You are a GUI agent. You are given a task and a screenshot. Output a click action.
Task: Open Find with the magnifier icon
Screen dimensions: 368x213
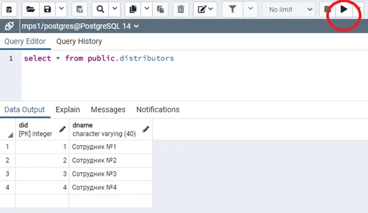click(x=100, y=9)
